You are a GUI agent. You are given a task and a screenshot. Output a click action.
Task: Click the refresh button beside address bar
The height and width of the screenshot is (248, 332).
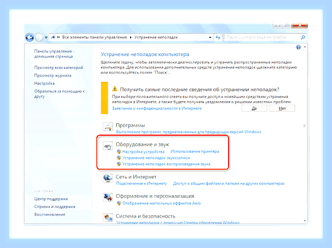218,37
